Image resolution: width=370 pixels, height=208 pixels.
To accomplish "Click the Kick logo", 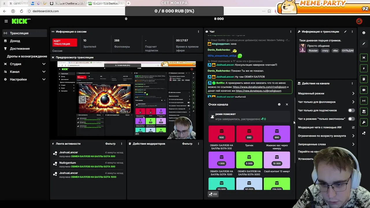I will click(21, 21).
